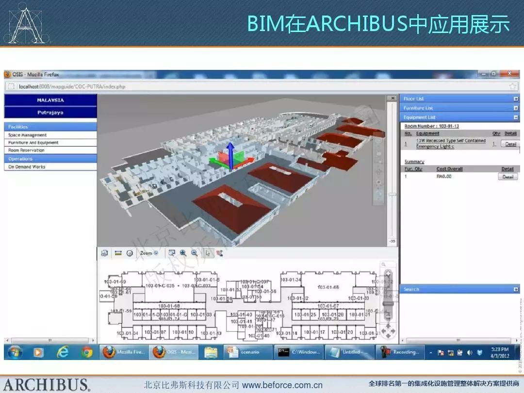Click the zoom in magnifier icon
Image resolution: width=524 pixels, height=393 pixels.
[183, 253]
